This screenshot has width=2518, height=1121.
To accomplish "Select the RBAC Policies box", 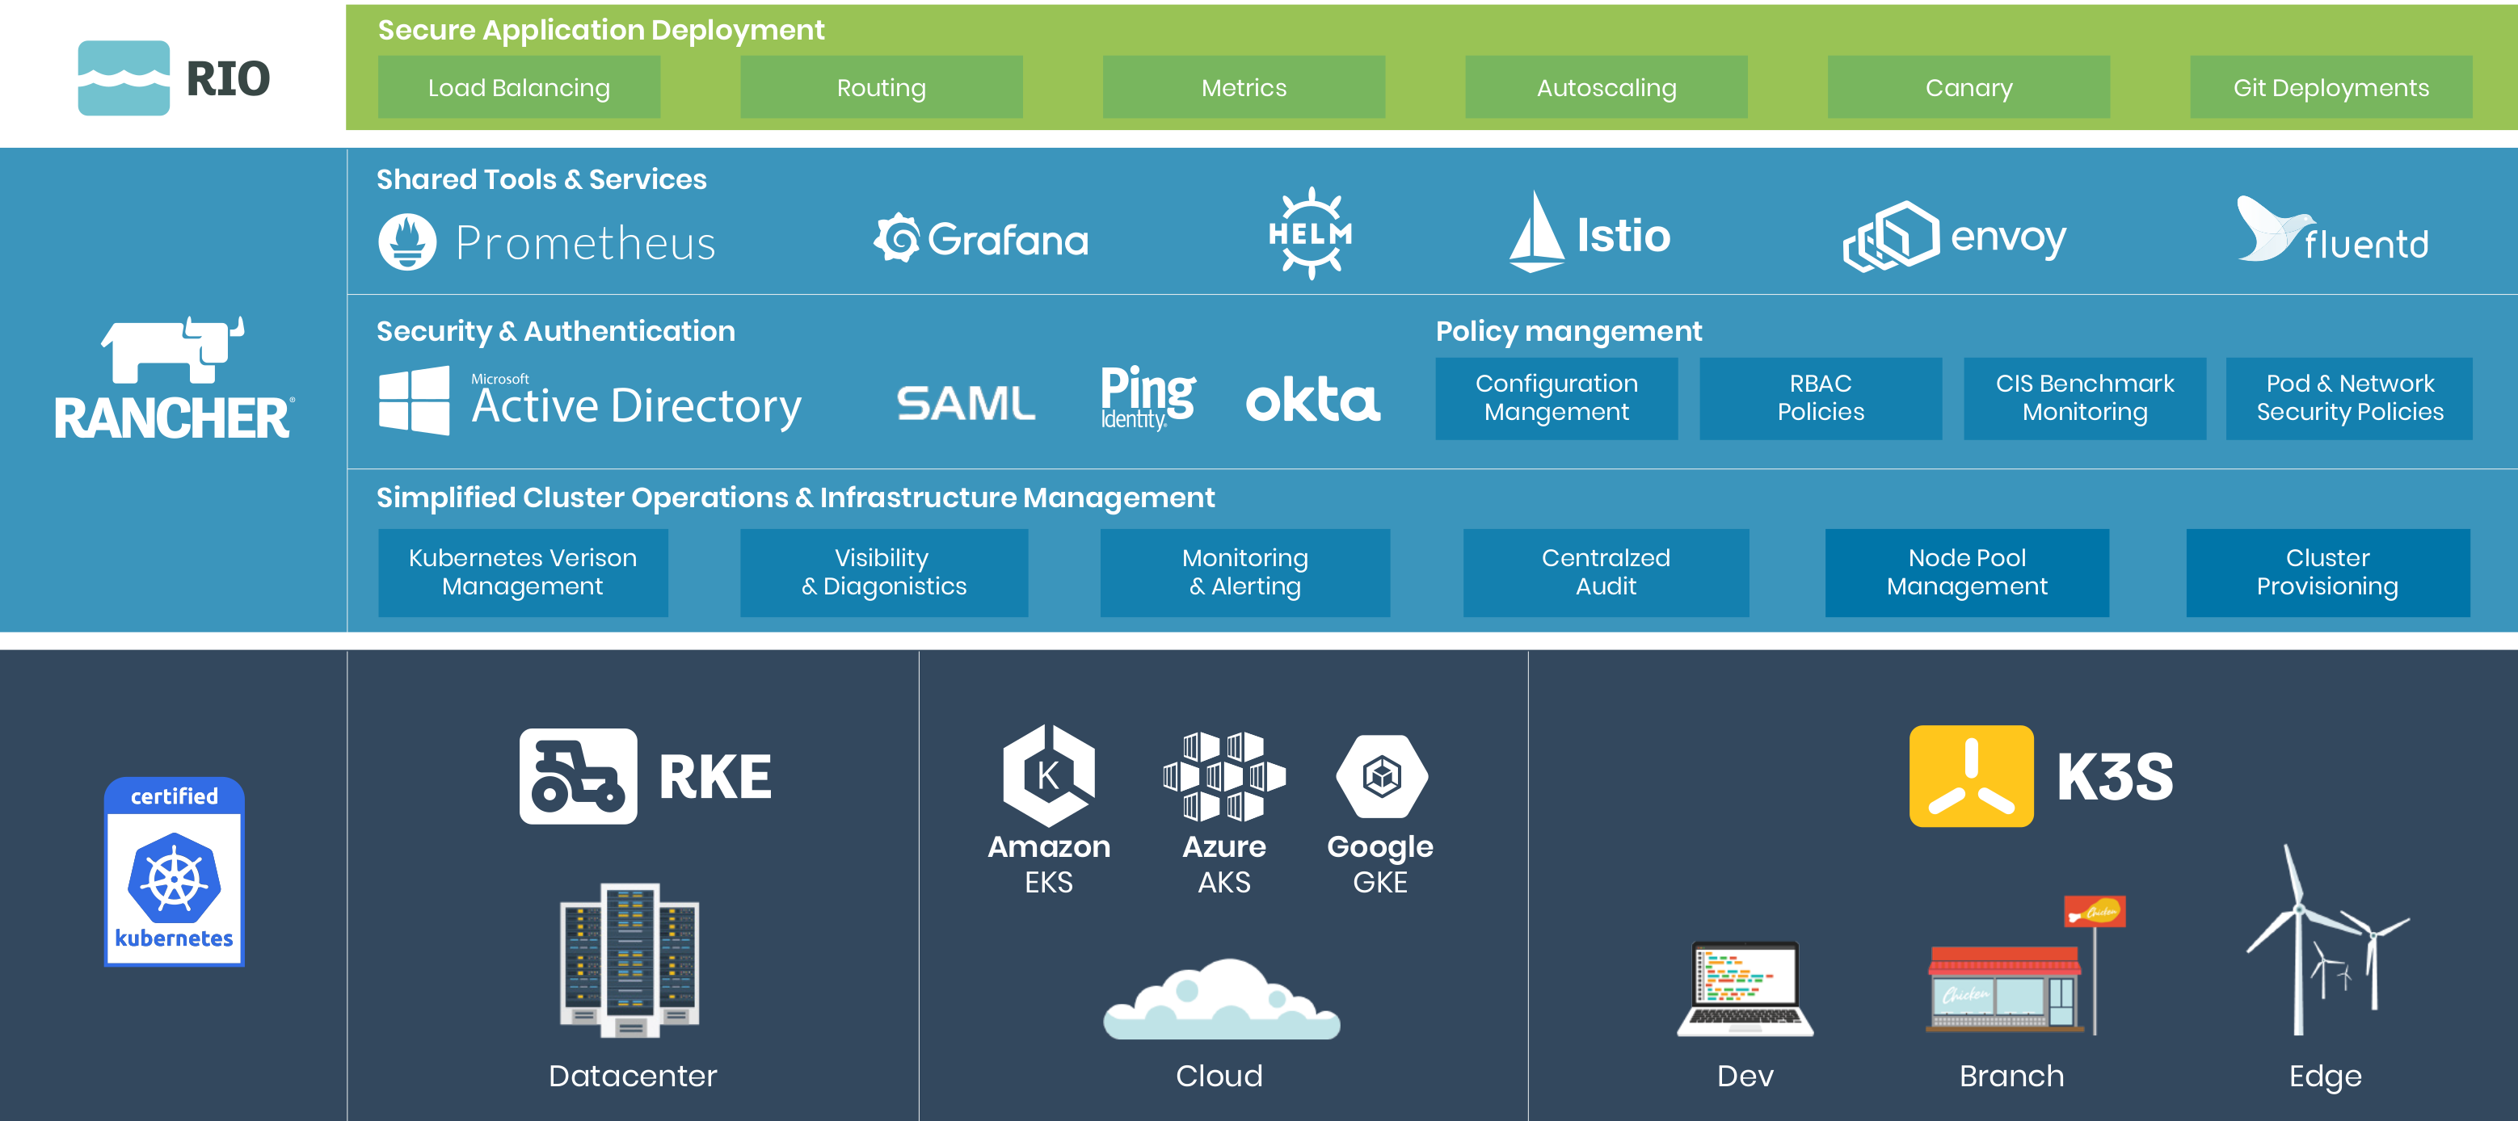I will [1820, 398].
